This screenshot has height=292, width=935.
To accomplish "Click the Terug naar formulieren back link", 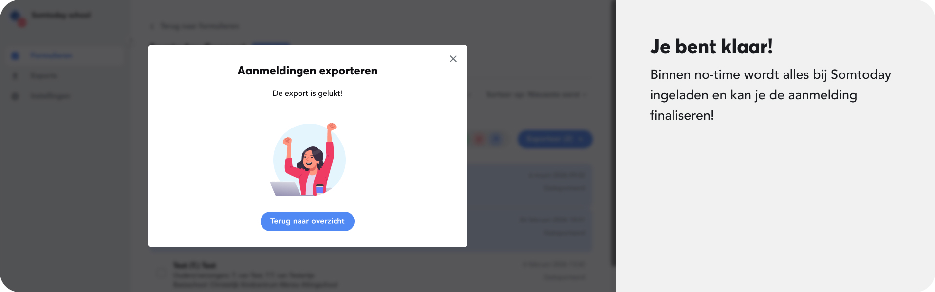I will pos(200,26).
